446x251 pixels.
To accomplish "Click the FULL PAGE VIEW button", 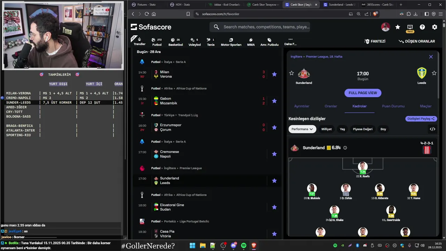I will tap(363, 93).
